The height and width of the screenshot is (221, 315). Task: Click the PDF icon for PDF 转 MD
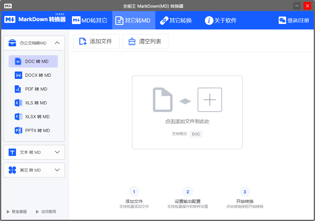click(18, 89)
